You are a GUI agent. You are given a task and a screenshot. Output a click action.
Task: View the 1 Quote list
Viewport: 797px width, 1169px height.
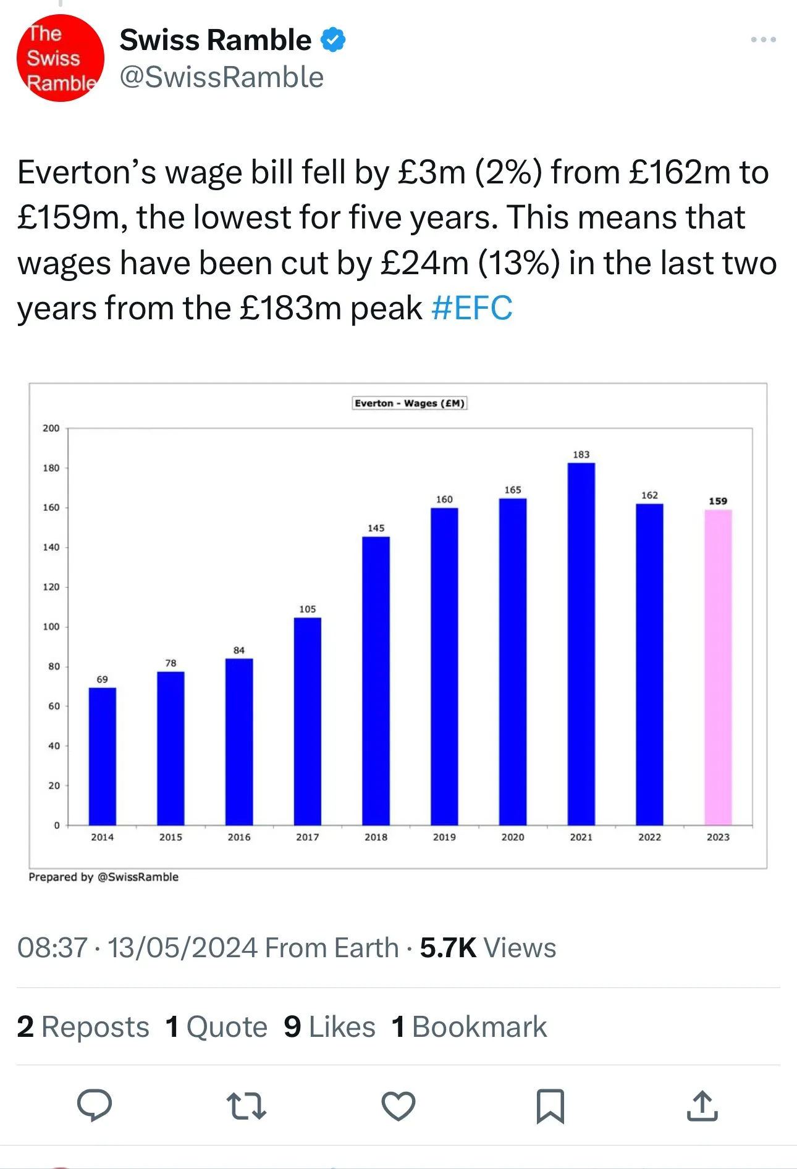(x=216, y=1027)
